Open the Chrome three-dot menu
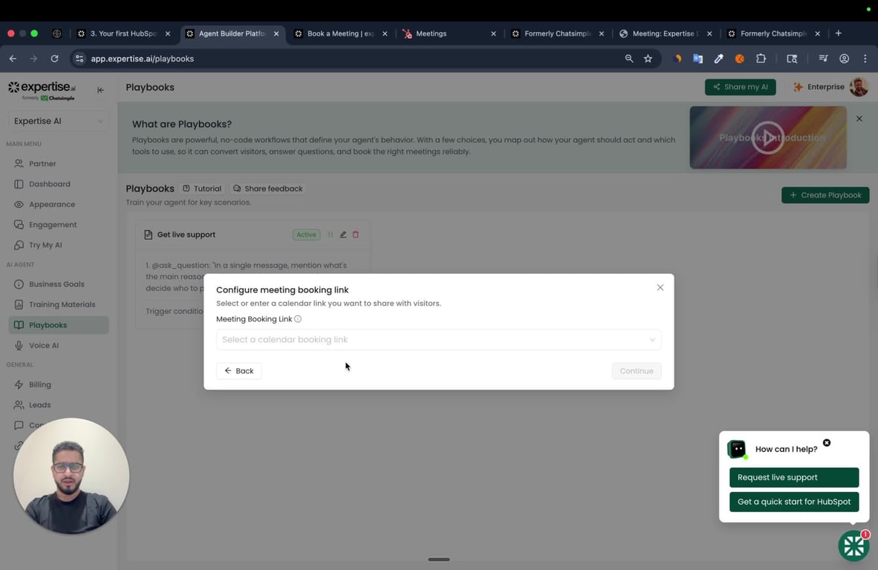The image size is (878, 570). click(865, 59)
